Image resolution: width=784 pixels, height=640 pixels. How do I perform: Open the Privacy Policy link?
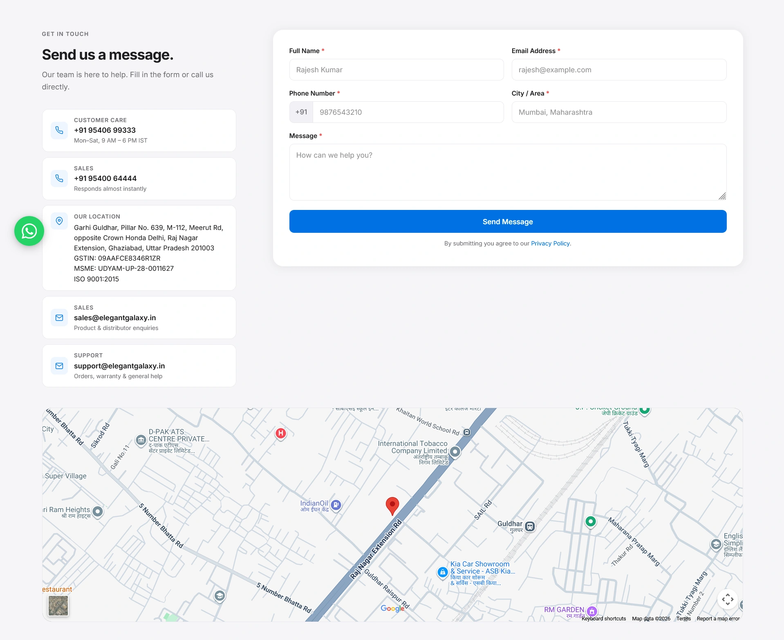click(x=550, y=243)
